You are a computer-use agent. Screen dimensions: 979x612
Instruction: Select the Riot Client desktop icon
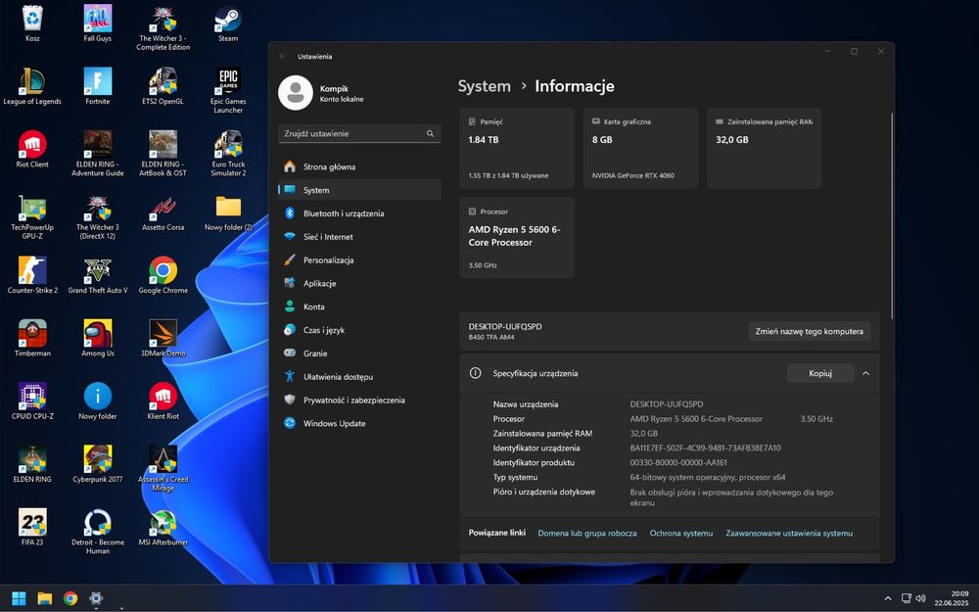tap(32, 149)
